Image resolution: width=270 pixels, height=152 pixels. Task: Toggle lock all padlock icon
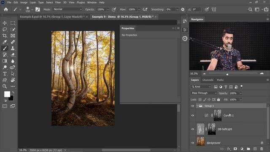(219, 100)
